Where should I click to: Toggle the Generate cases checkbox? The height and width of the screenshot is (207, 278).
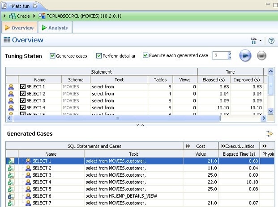pos(52,56)
